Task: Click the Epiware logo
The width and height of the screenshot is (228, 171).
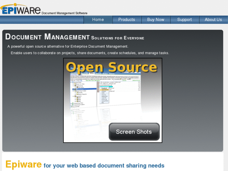Action: tap(20, 9)
